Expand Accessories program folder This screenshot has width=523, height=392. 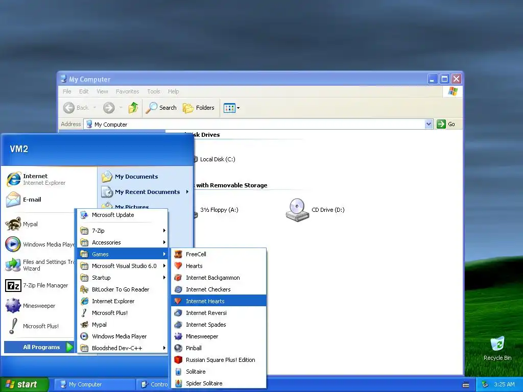point(123,242)
